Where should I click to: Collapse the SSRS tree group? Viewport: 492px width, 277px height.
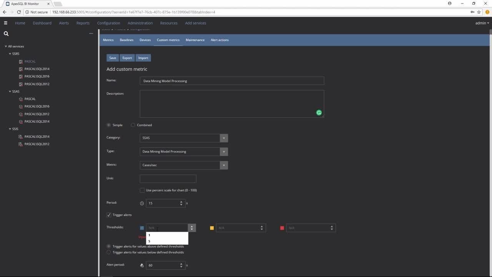click(10, 54)
